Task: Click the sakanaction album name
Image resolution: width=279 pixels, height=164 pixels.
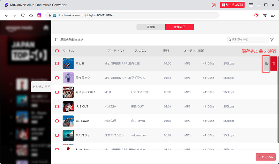Action: 139,135
